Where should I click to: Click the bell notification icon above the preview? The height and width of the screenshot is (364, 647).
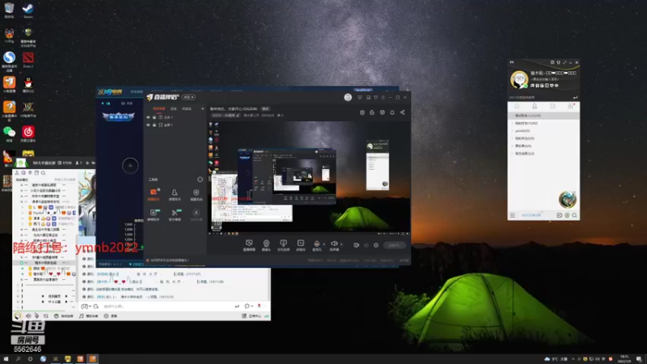click(x=392, y=112)
